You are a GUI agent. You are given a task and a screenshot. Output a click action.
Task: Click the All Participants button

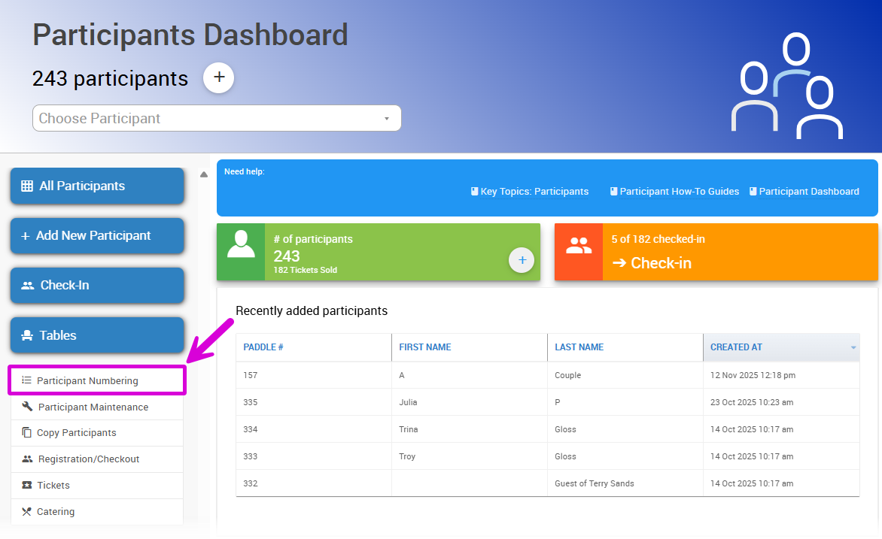coord(97,186)
